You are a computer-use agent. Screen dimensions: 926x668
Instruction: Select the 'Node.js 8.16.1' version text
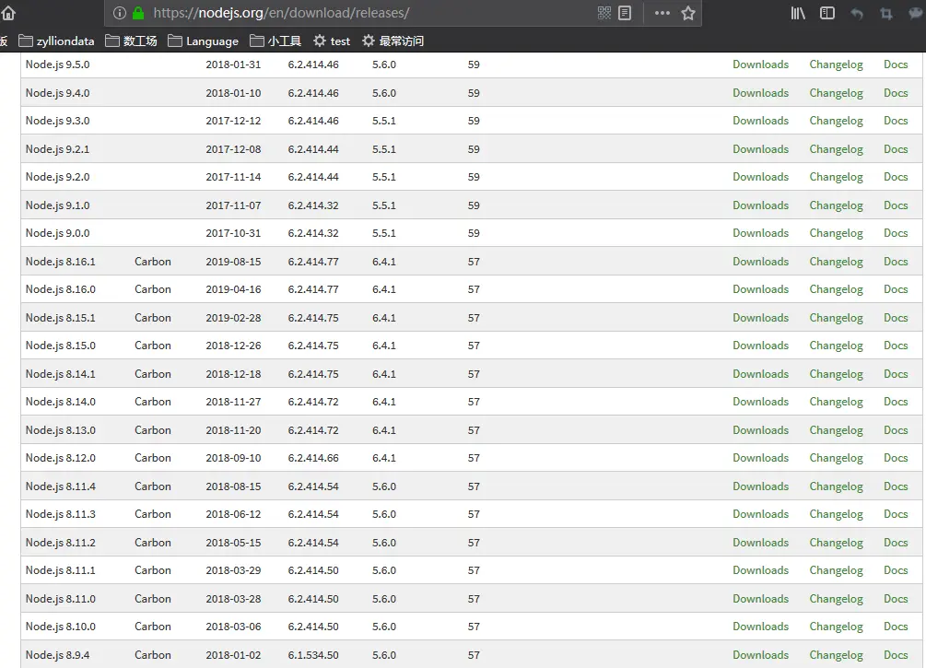60,261
